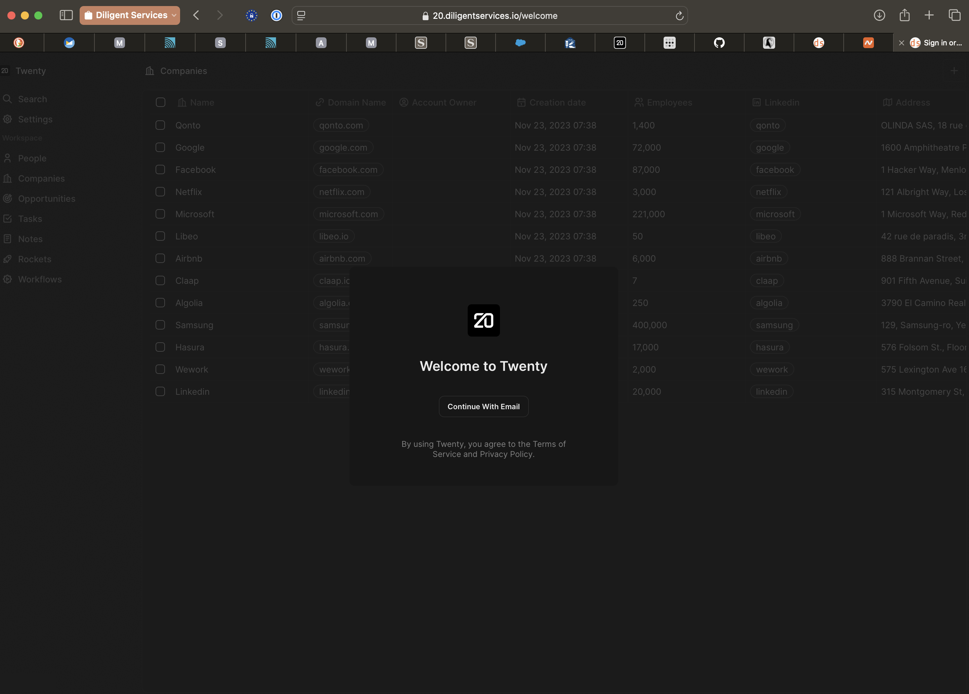Go to Workflows in sidebar
This screenshot has height=694, width=969.
pos(40,279)
